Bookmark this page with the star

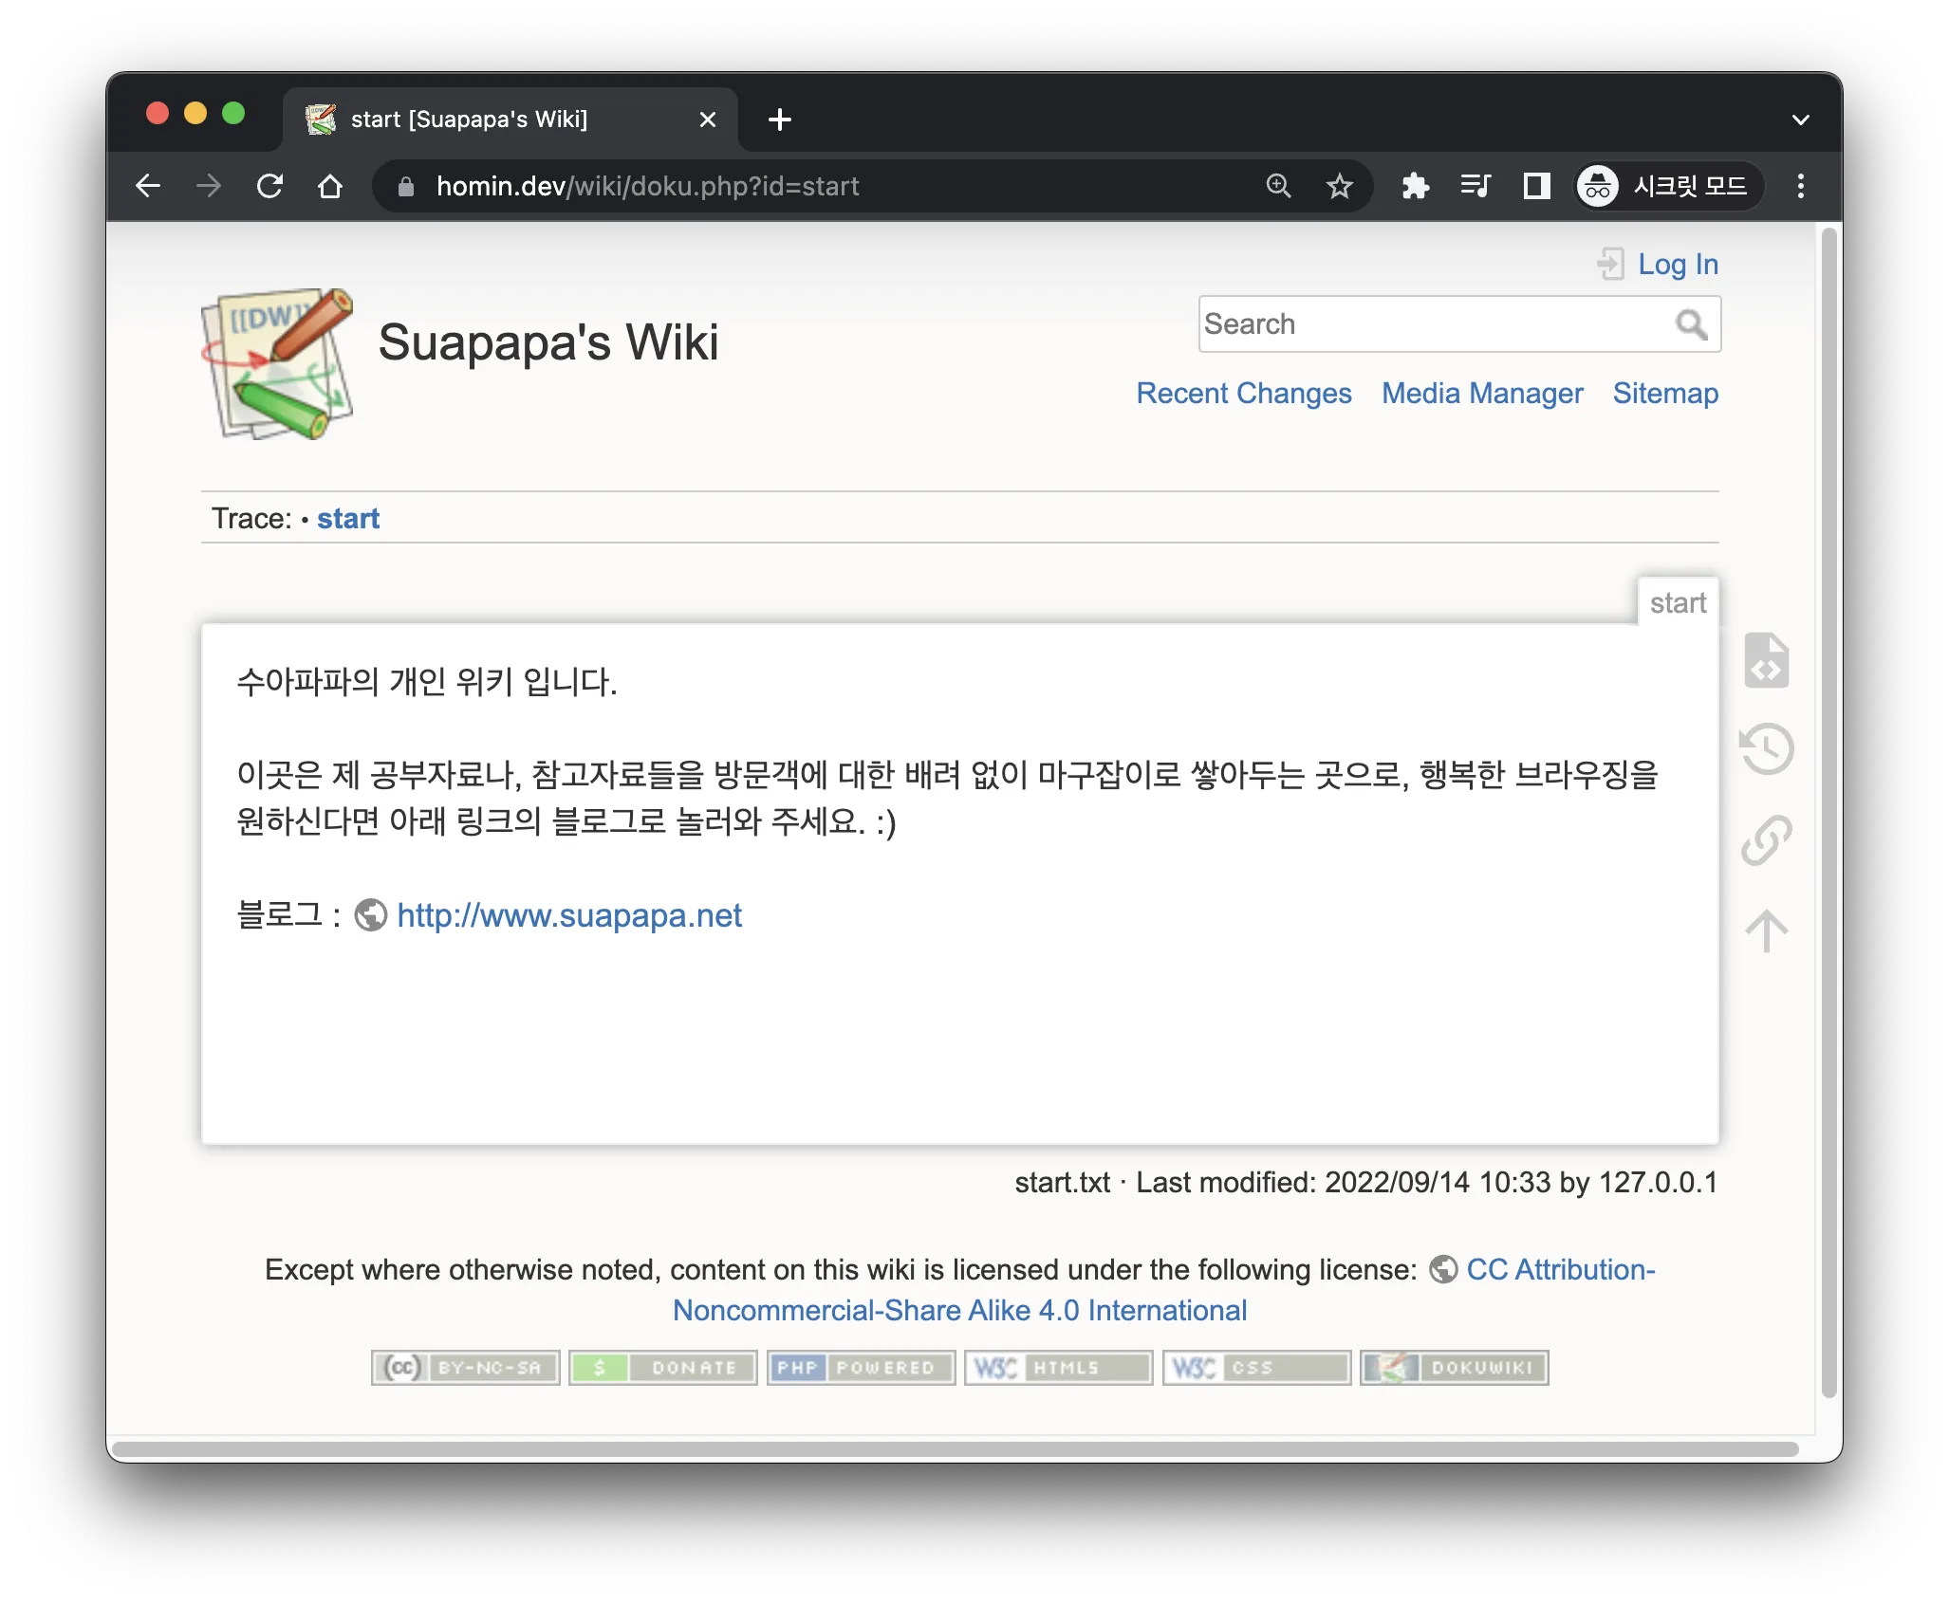pos(1339,186)
